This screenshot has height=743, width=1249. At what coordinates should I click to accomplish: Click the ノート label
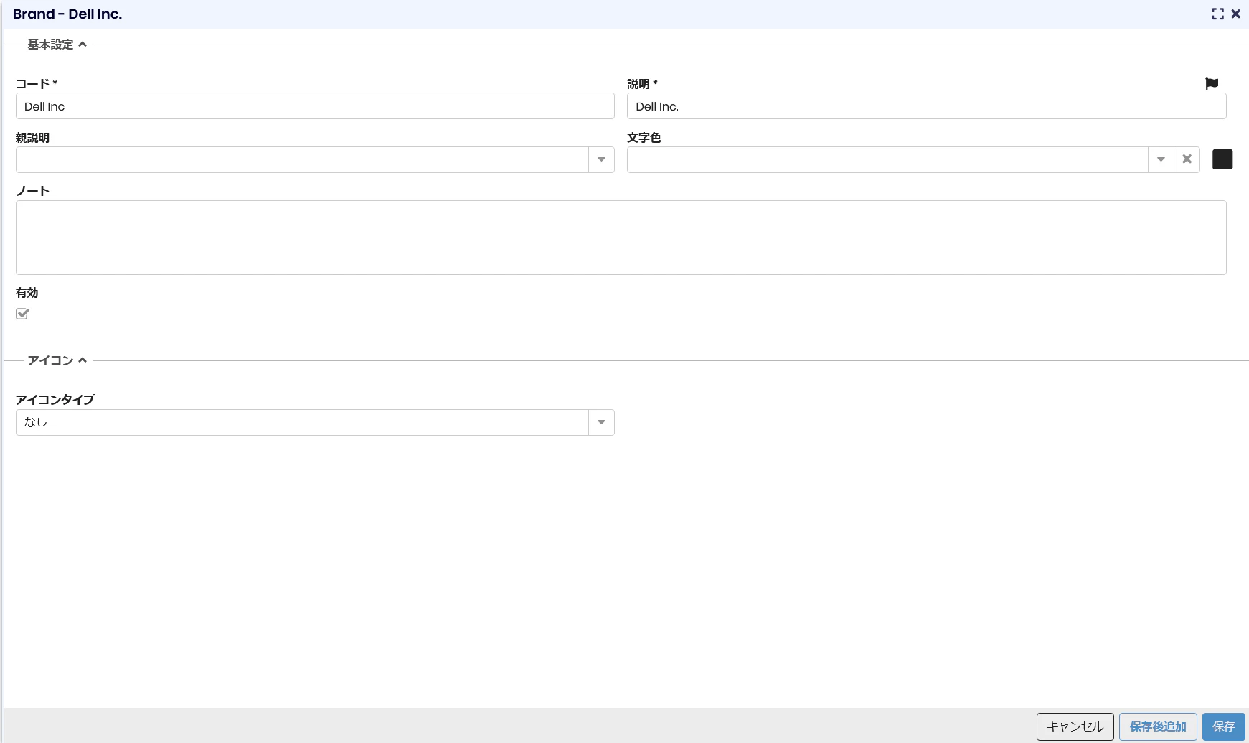click(x=33, y=191)
